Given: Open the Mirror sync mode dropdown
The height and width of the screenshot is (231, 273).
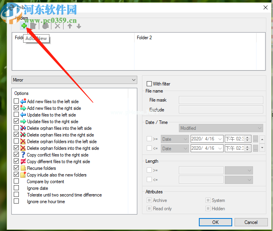Looking at the screenshot, I should click(74, 80).
